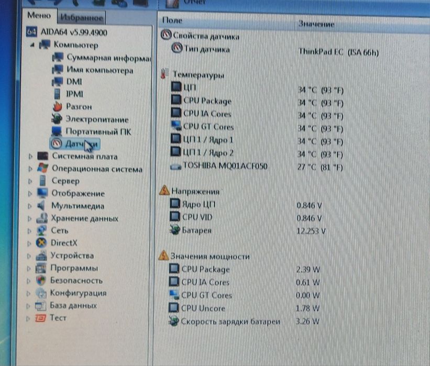Click the Конфигурация icon
The width and height of the screenshot is (430, 366).
click(x=41, y=293)
